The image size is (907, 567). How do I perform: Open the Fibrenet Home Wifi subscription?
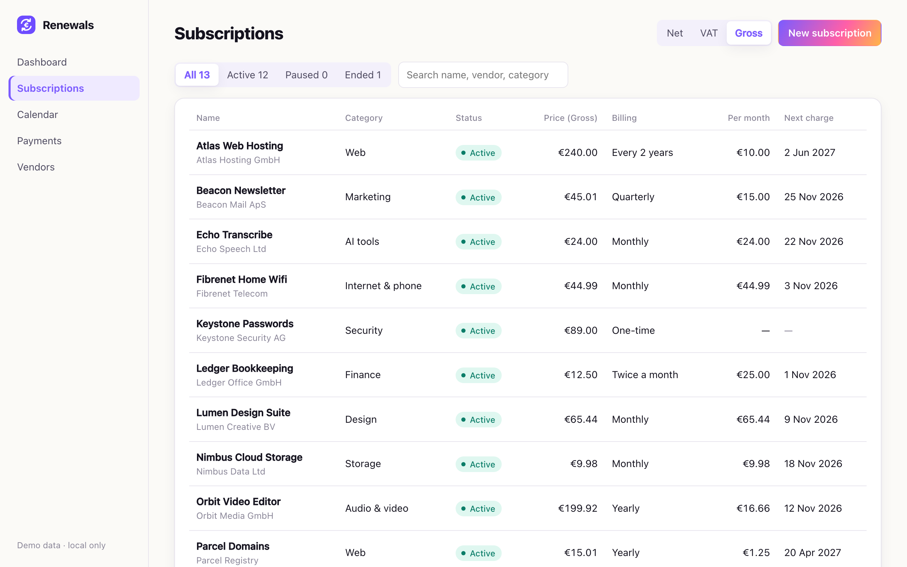(x=241, y=279)
